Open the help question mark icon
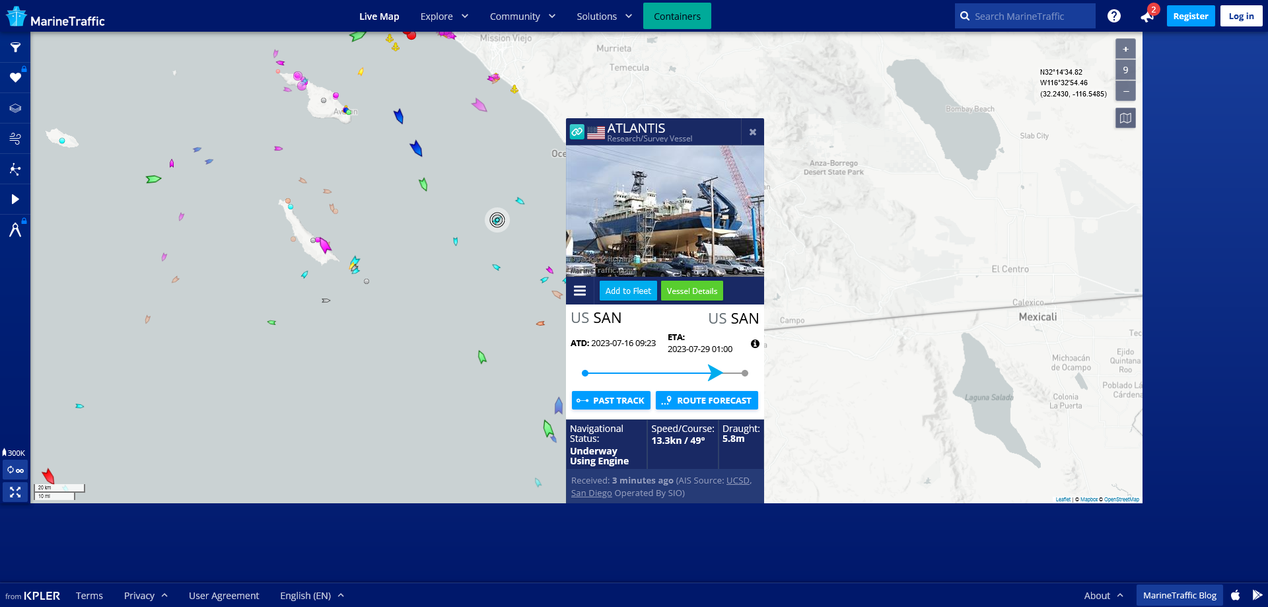 click(x=1114, y=16)
